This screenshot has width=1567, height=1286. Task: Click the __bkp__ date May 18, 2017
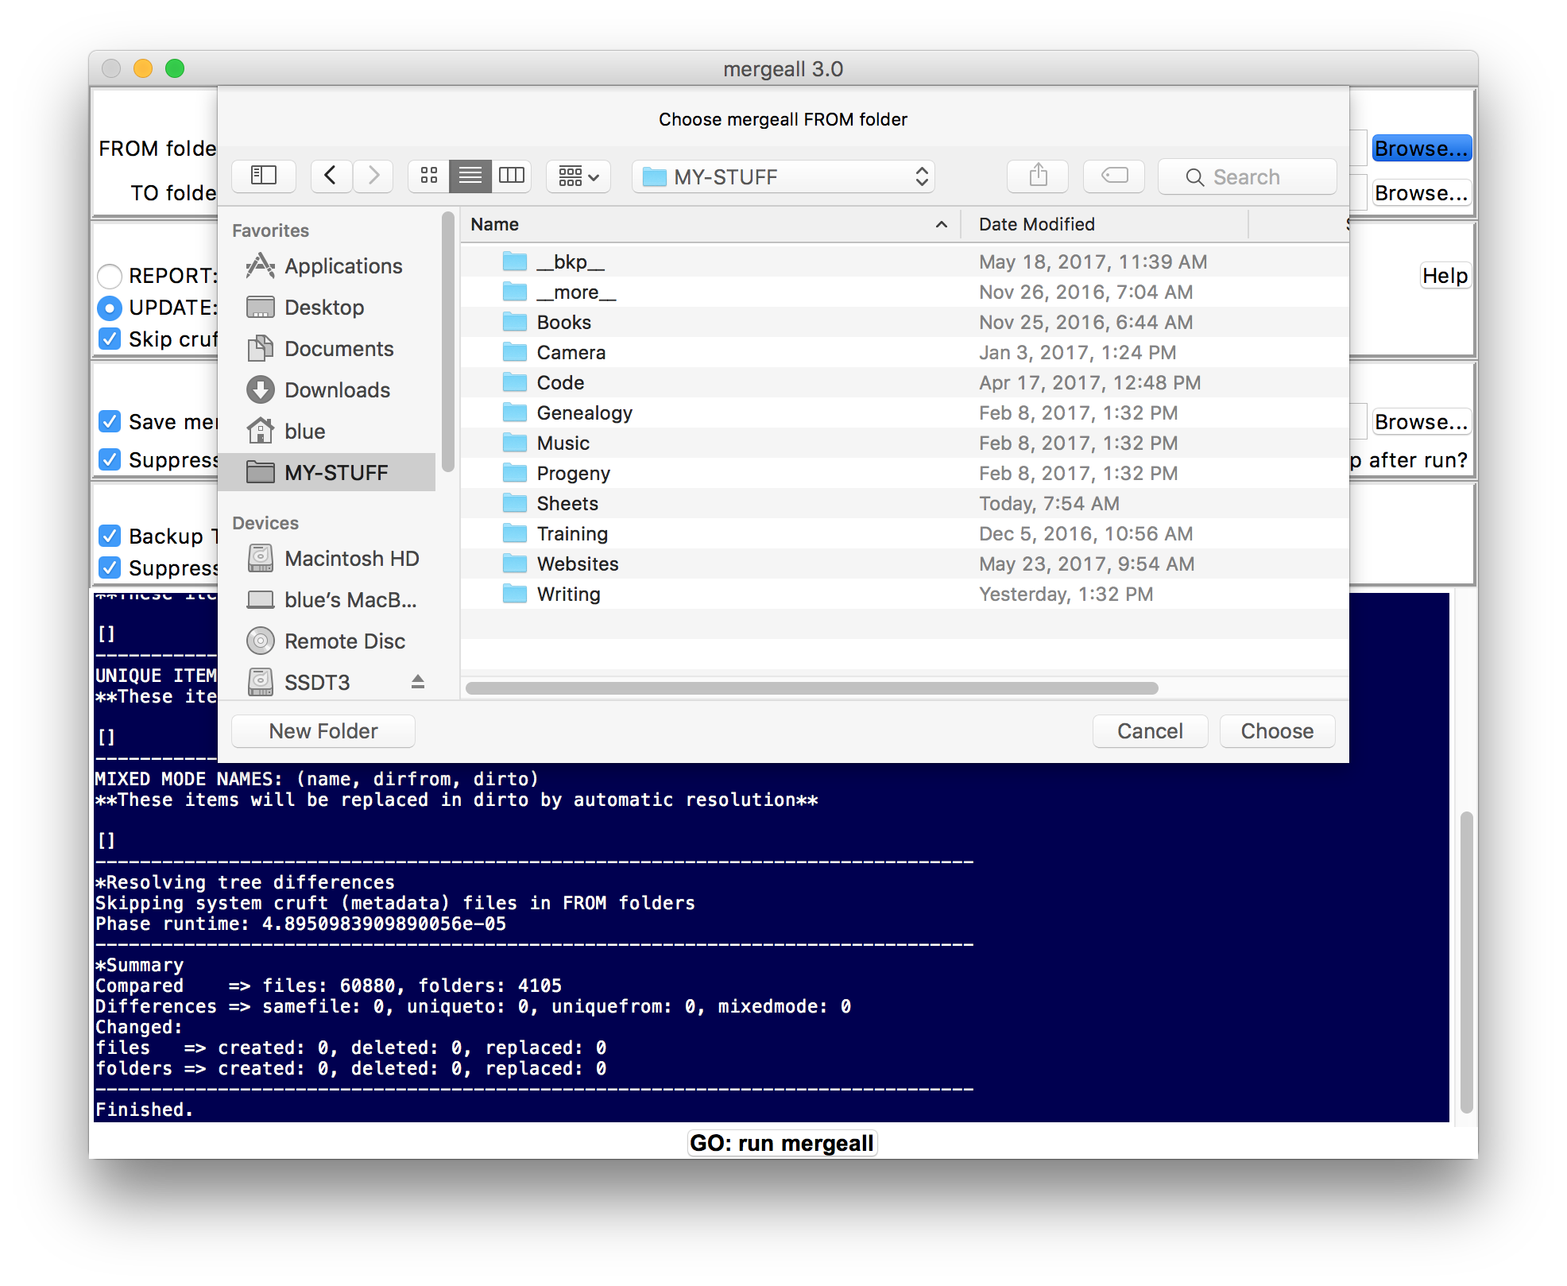click(1093, 261)
